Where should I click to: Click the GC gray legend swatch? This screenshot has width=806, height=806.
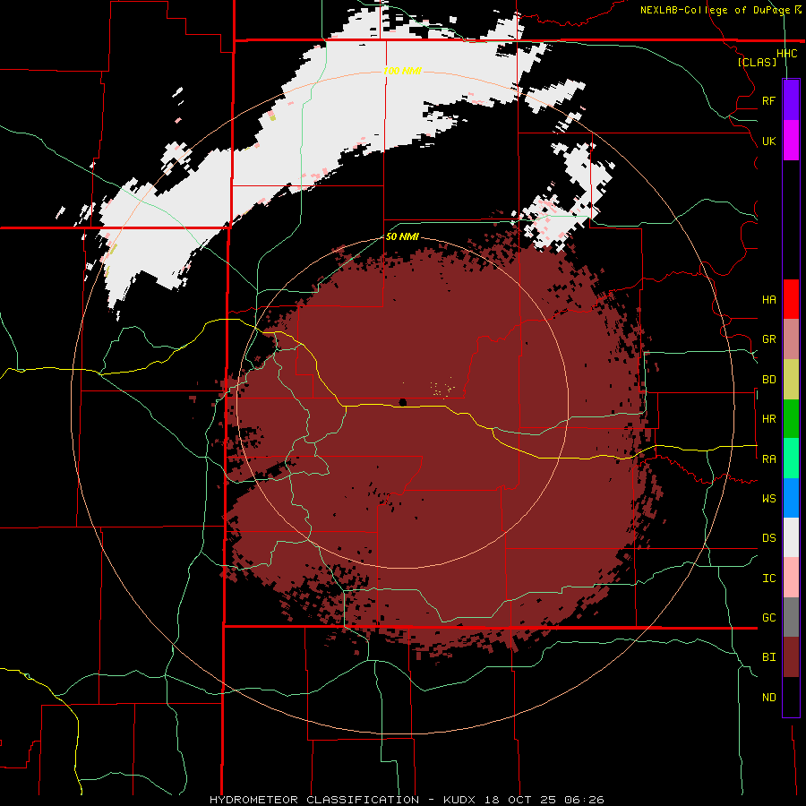point(791,617)
